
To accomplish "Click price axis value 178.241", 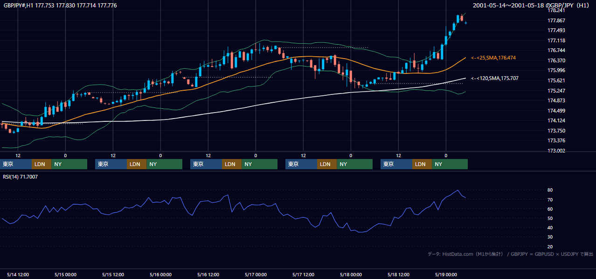I will coord(556,11).
